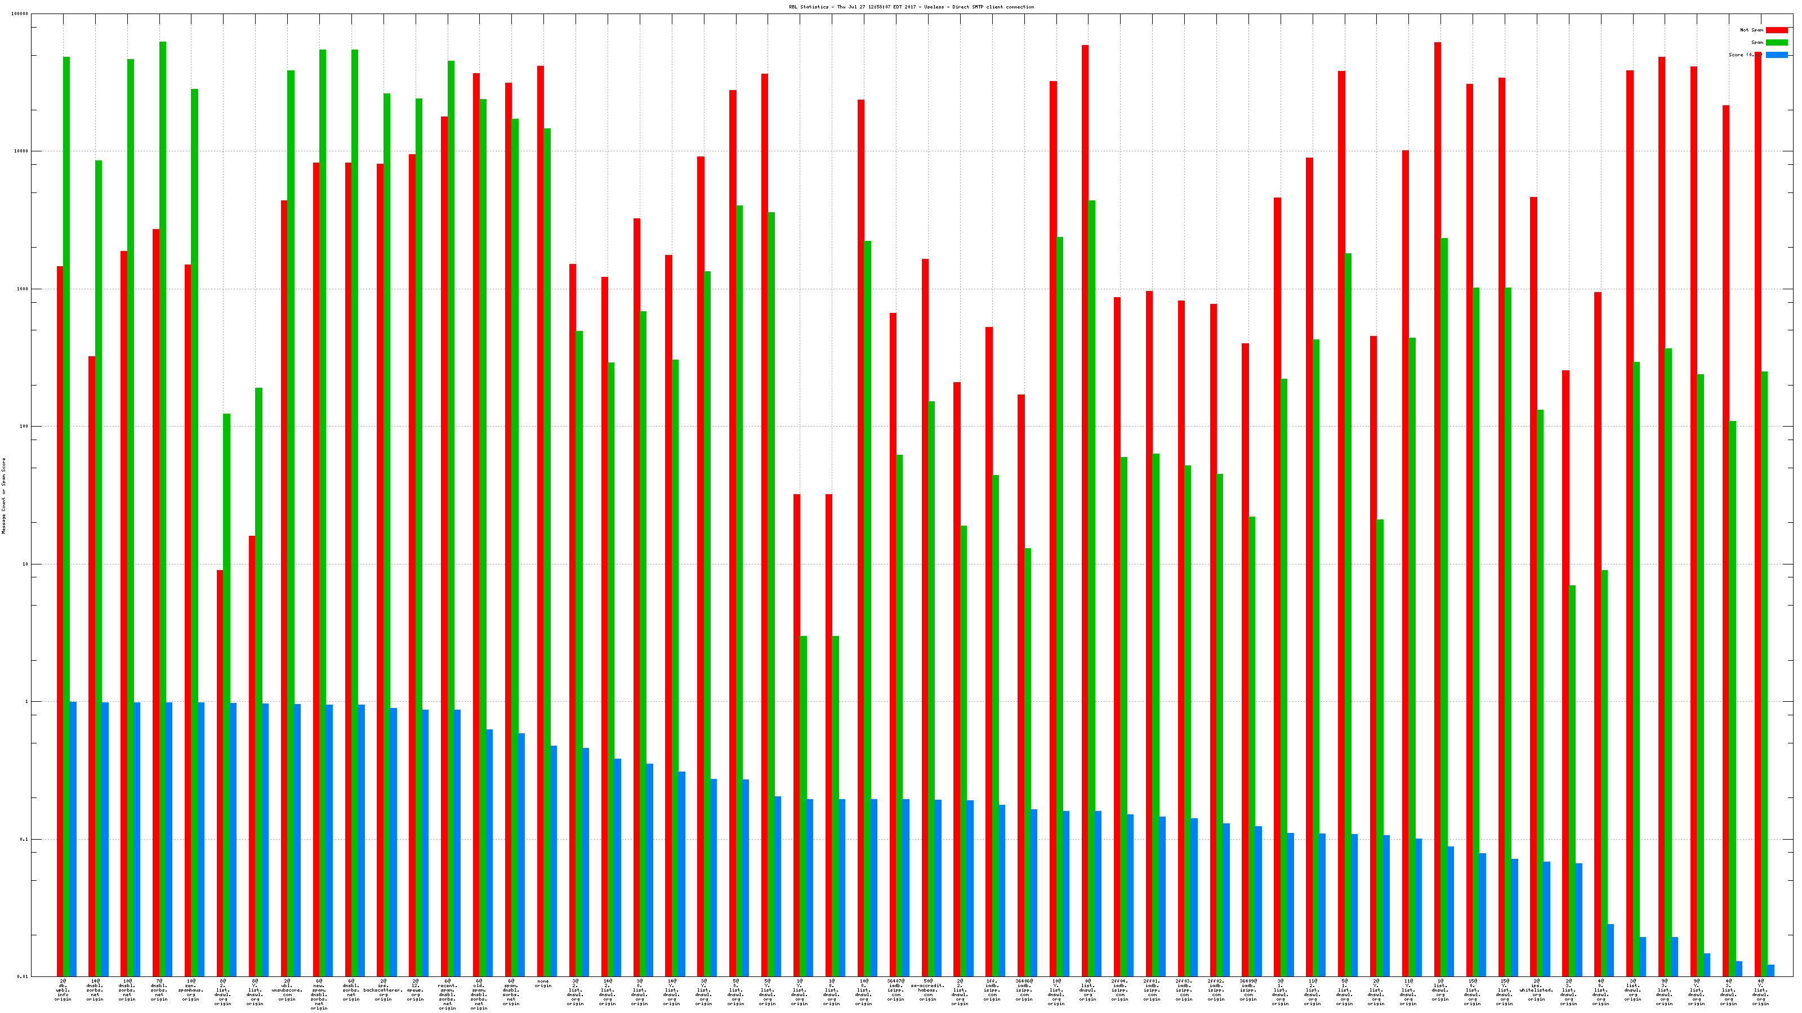
Task: Click the blue bar for db.wpbl.info
Action: (73, 839)
